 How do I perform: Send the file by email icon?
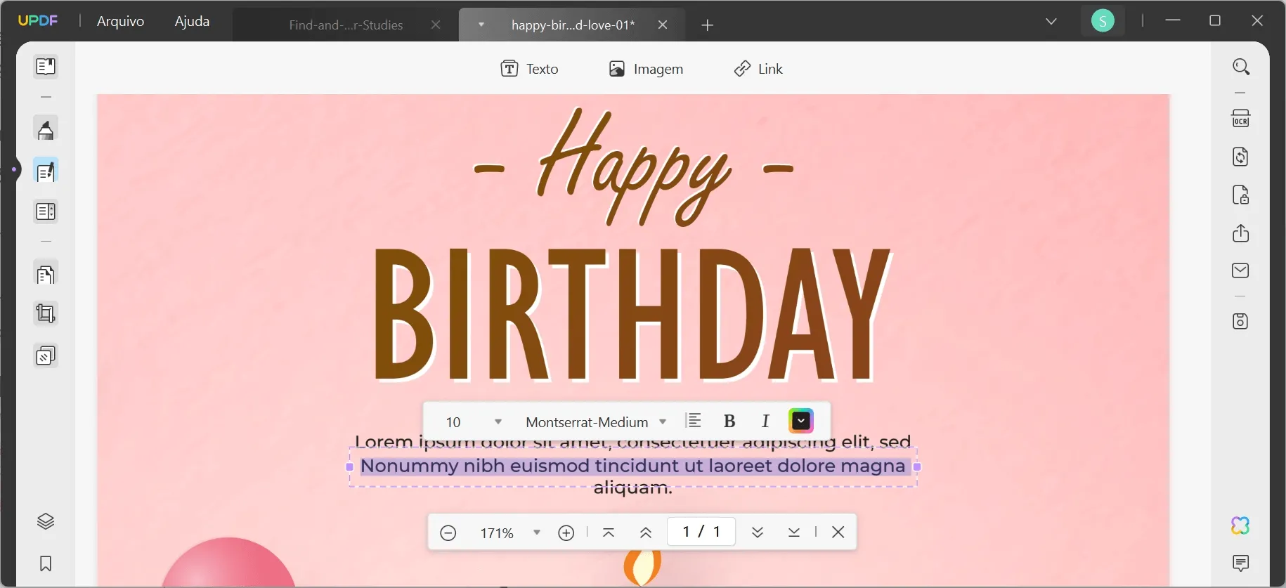(1241, 270)
